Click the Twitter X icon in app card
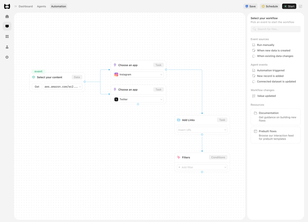 [116, 99]
